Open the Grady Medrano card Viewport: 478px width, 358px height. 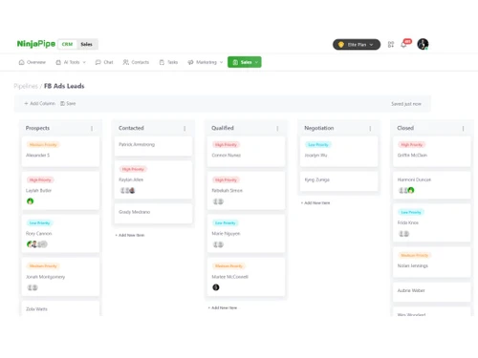153,214
